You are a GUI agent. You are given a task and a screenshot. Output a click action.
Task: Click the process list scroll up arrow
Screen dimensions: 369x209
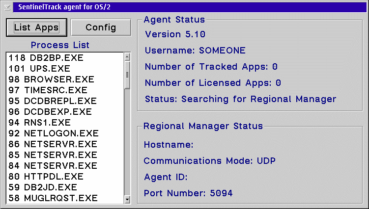(x=127, y=57)
